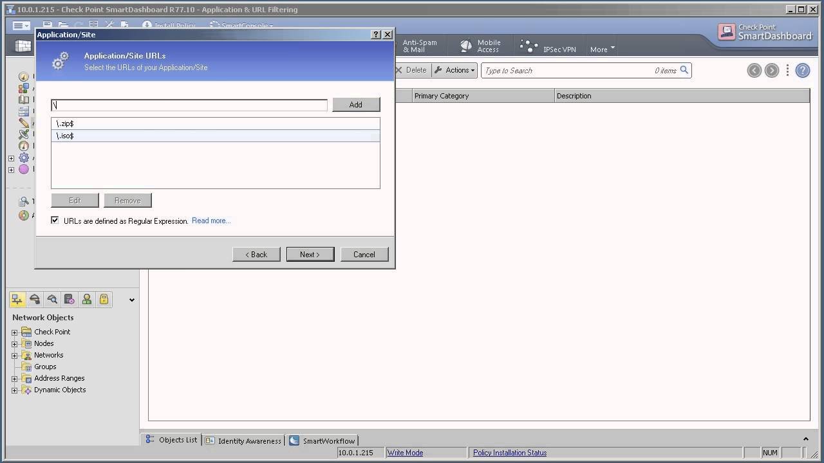
Task: Select the Services objects tab icon
Action: 35,300
